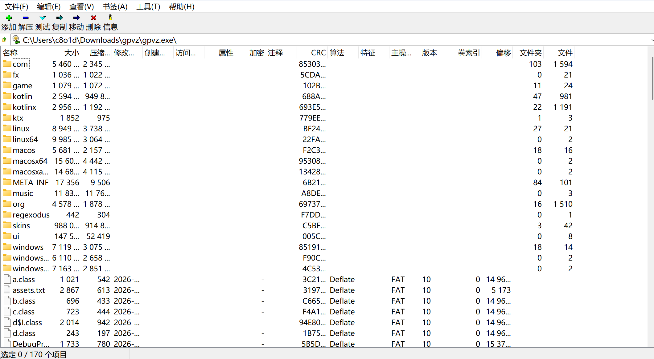
Task: Select the kotlinx folder entry
Action: pyautogui.click(x=24, y=107)
